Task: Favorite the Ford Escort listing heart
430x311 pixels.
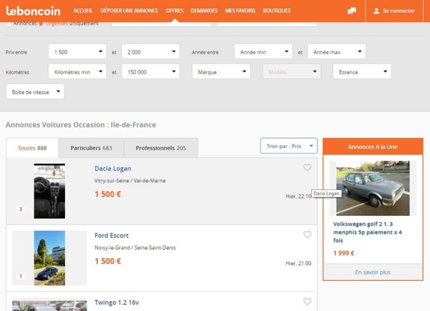Action: [x=307, y=235]
